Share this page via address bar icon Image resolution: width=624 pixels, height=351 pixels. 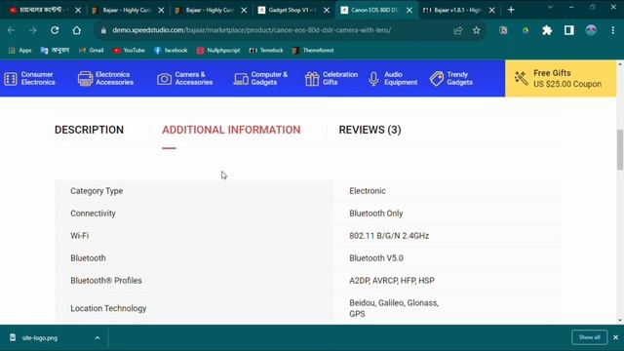pos(457,30)
